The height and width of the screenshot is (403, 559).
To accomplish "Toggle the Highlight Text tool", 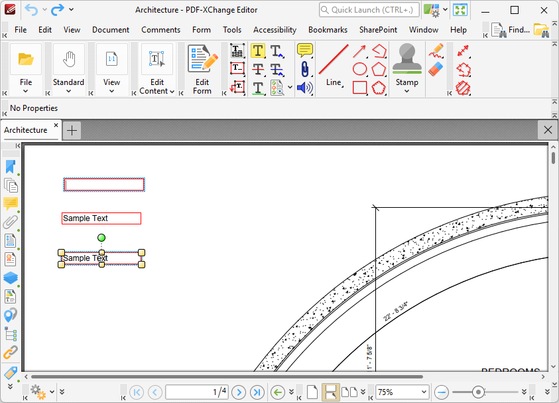I will pos(258,50).
